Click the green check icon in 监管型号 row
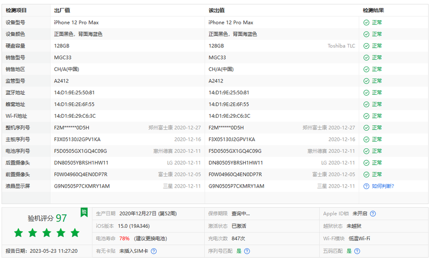431x258 pixels. [366, 81]
